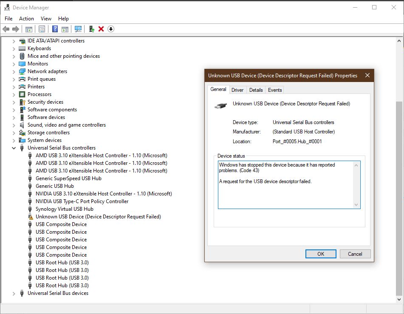This screenshot has height=314, width=404.
Task: Select Synology Virtual USB Hub device
Action: tap(64, 209)
